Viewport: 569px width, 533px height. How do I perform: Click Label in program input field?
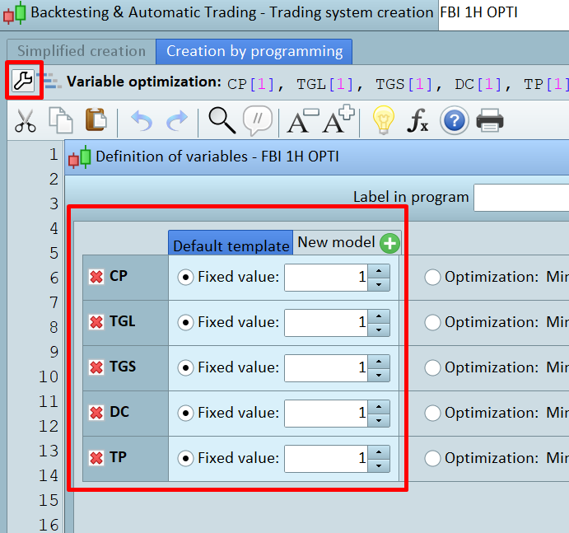click(521, 198)
